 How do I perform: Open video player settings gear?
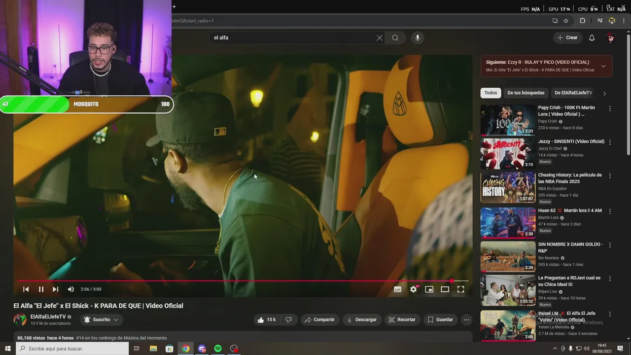click(414, 289)
